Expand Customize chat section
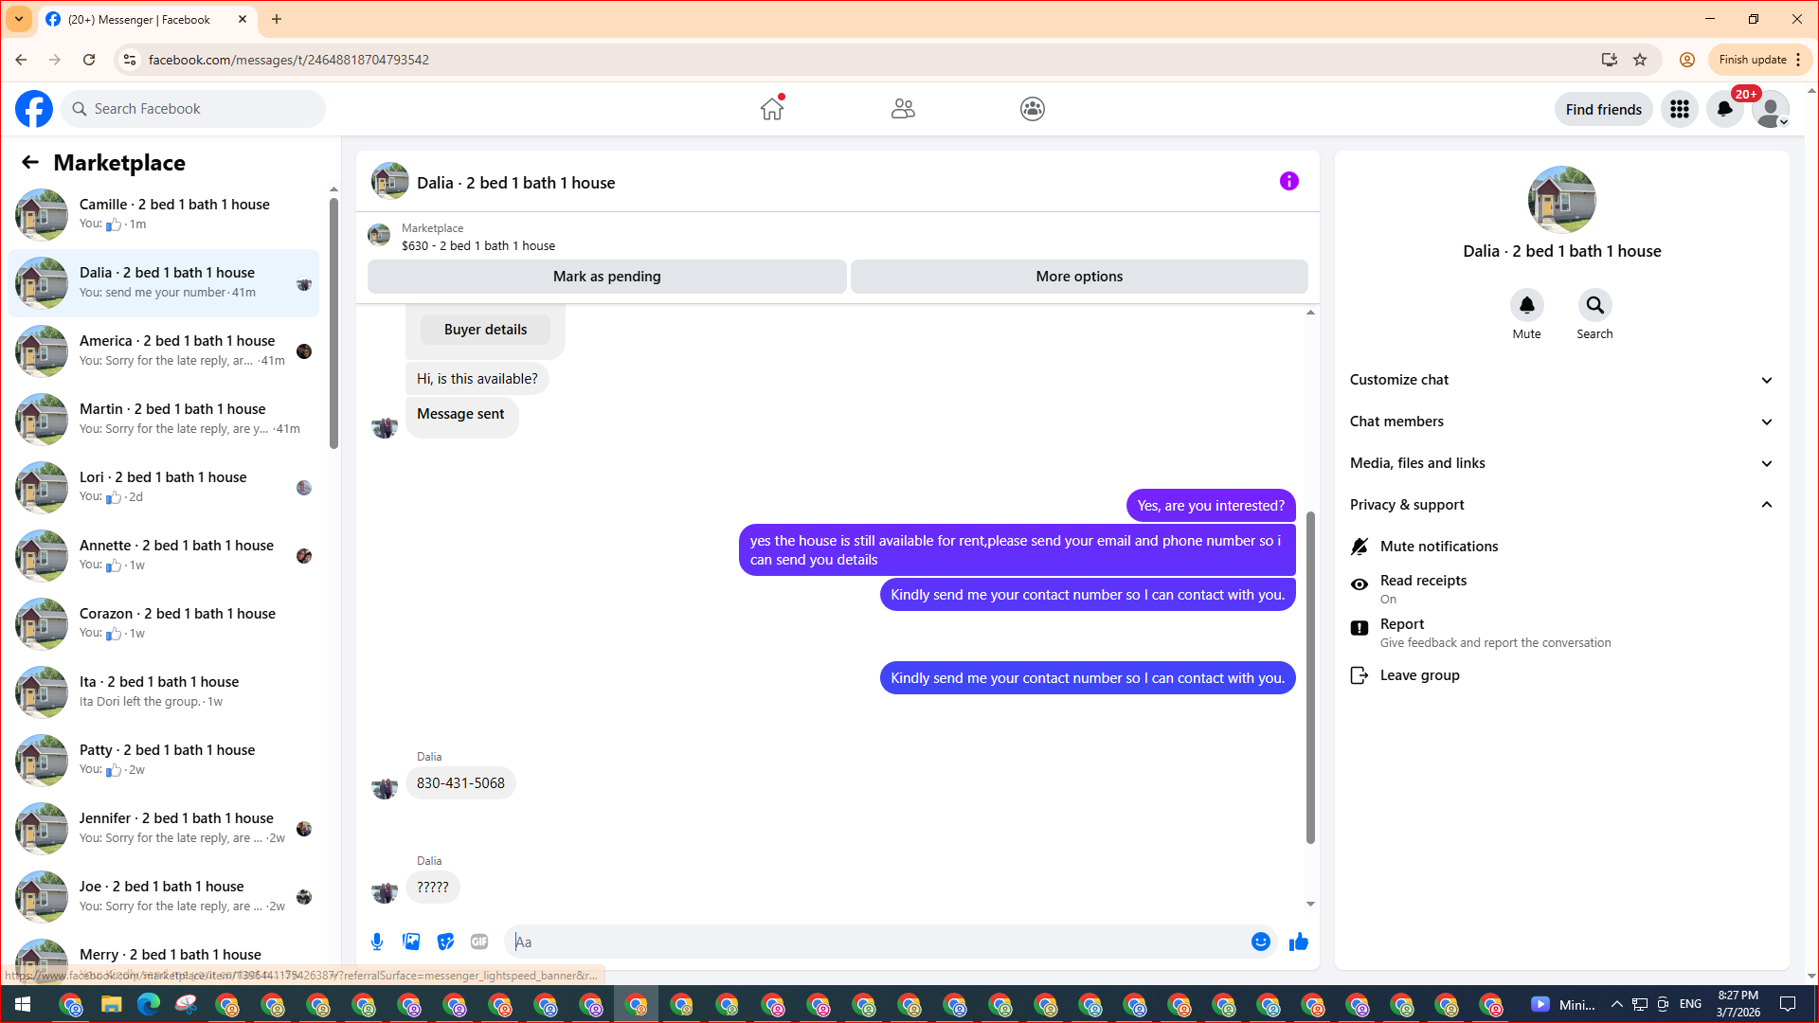 pyautogui.click(x=1560, y=380)
